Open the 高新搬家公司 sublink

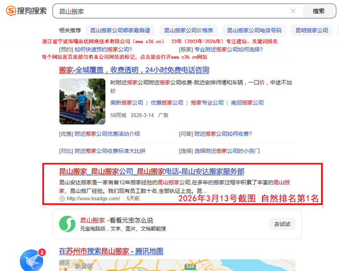coord(127,103)
